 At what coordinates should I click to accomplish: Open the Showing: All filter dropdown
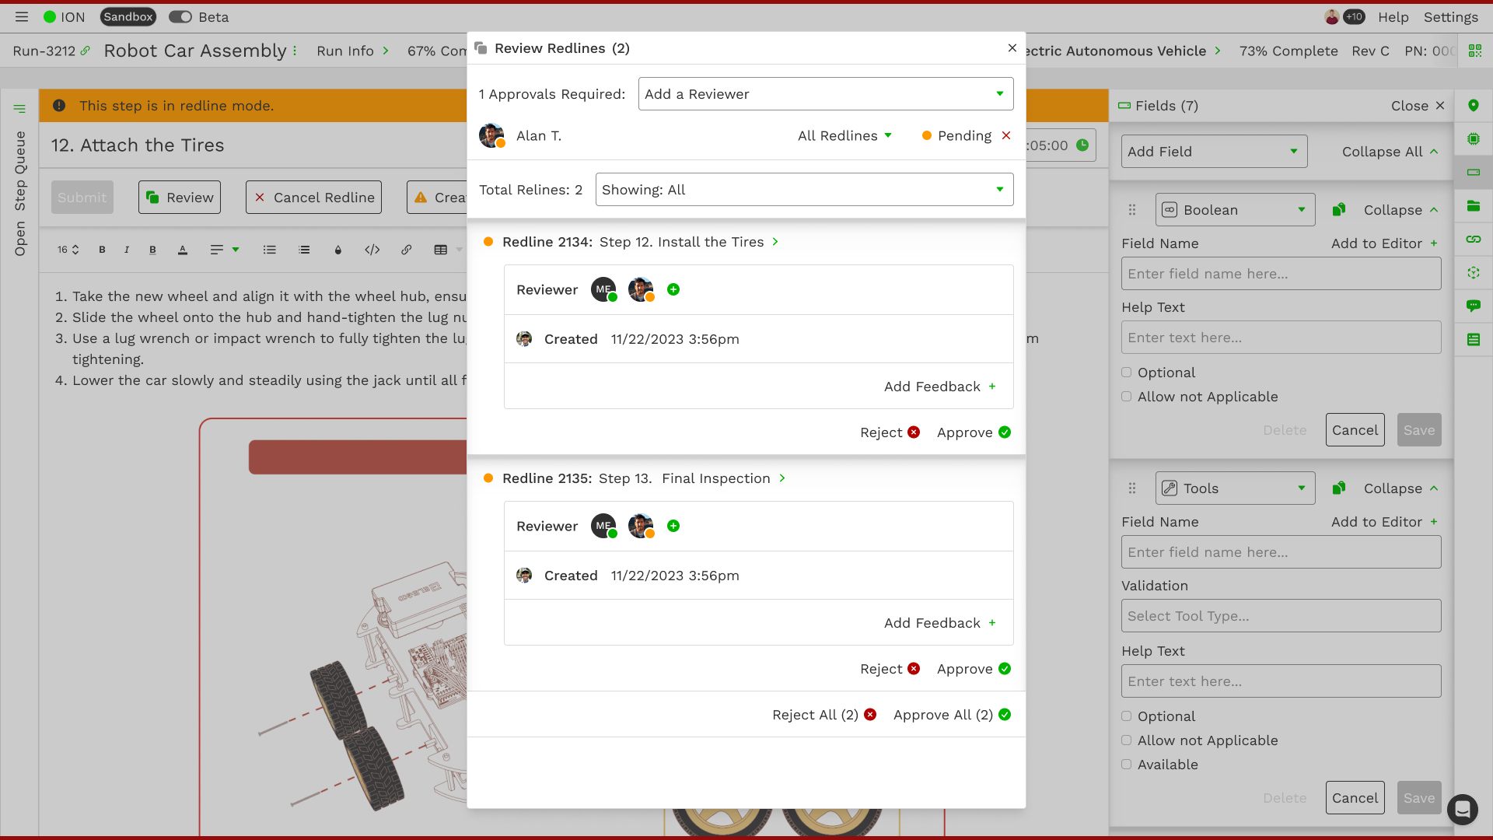click(804, 190)
